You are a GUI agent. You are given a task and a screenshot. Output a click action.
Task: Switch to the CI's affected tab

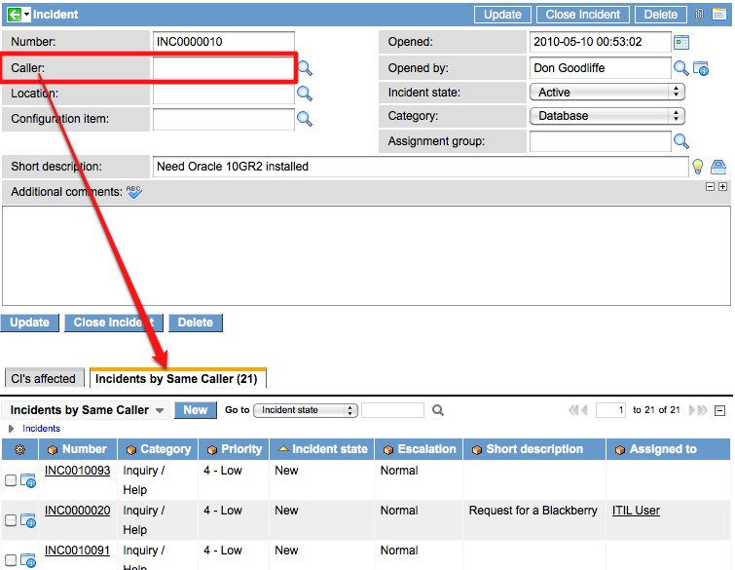(43, 379)
